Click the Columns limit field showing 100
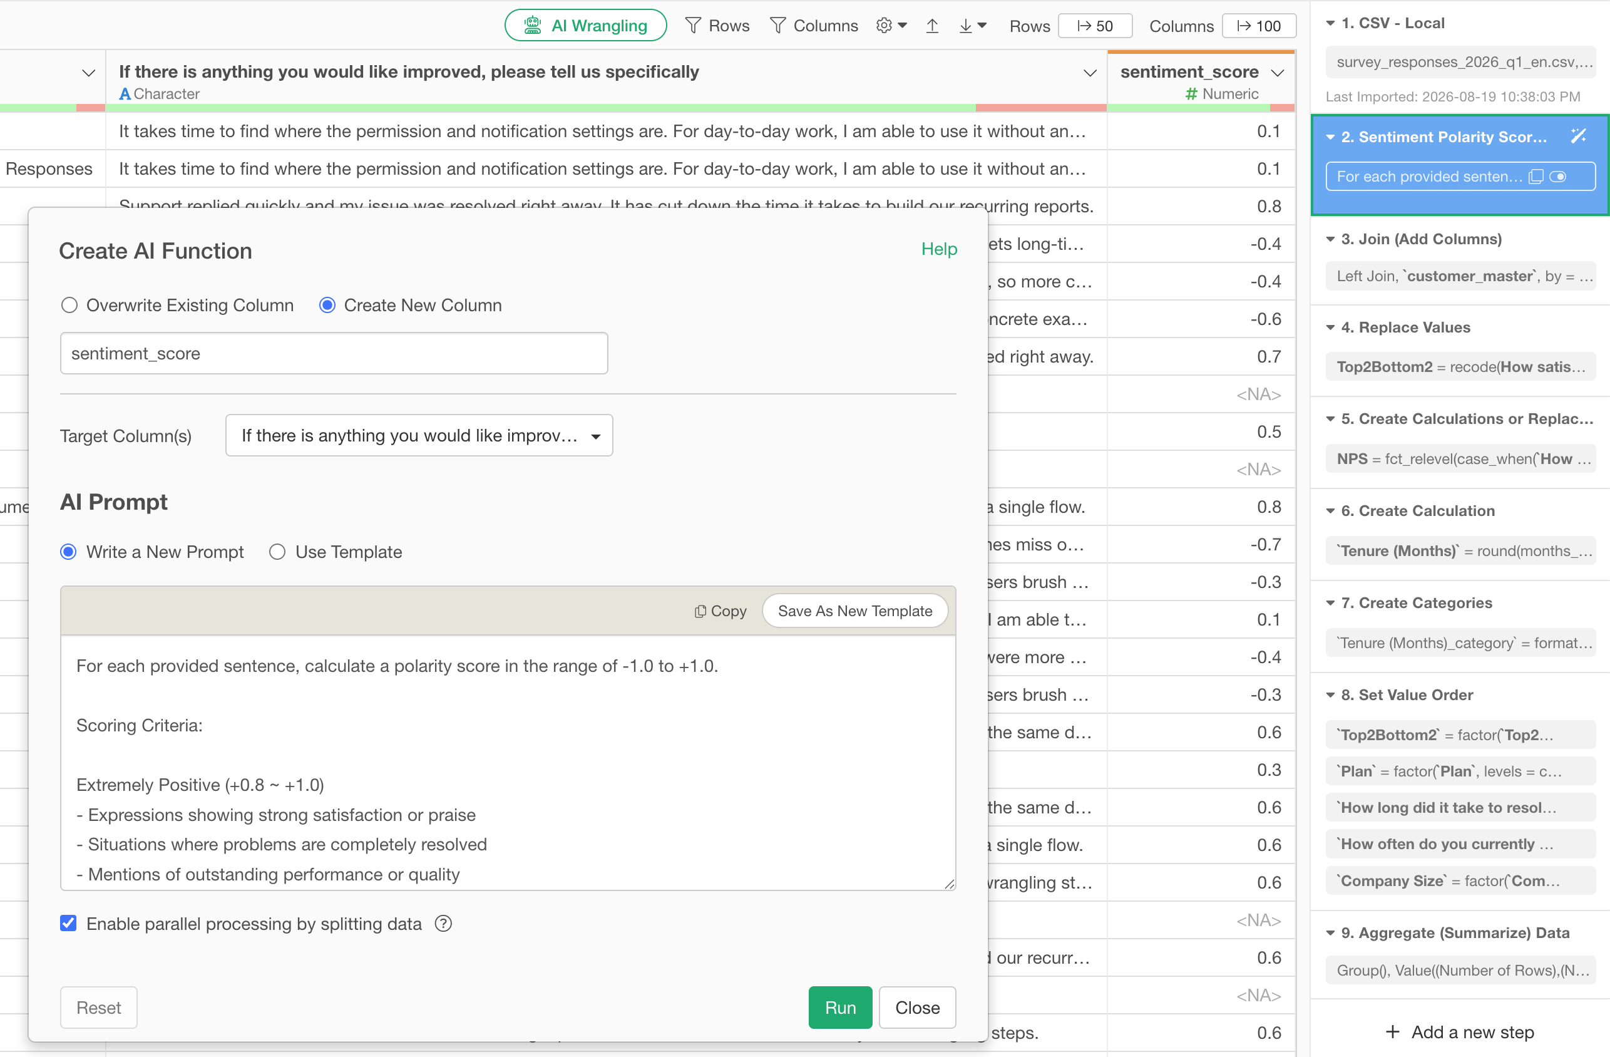The height and width of the screenshot is (1057, 1610). [1259, 26]
